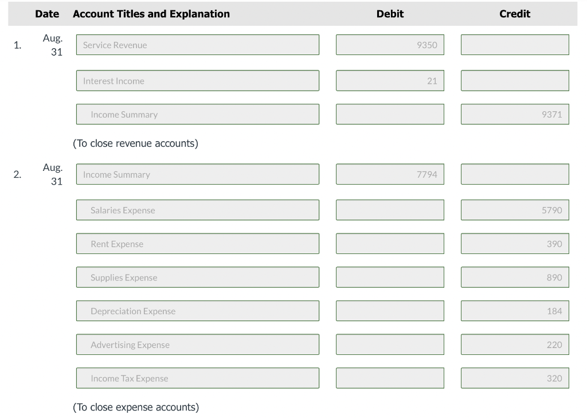Click the debit field showing 21
The width and height of the screenshot is (587, 418).
390,81
